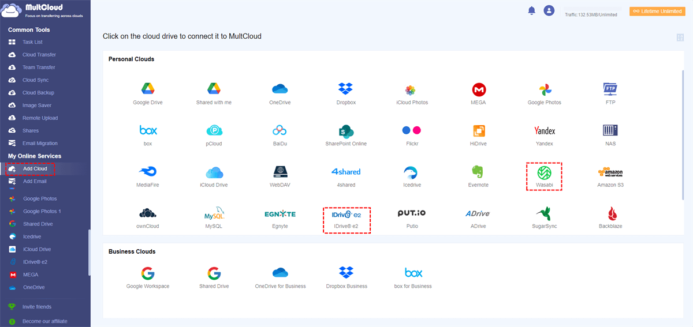693x327 pixels.
Task: Connect the Wasabi cloud
Action: (544, 176)
